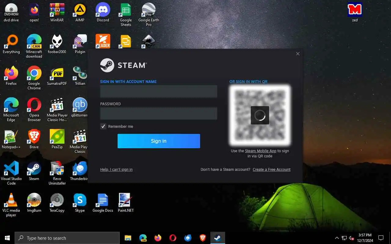Open Firefox from the taskbar

[x=158, y=238]
